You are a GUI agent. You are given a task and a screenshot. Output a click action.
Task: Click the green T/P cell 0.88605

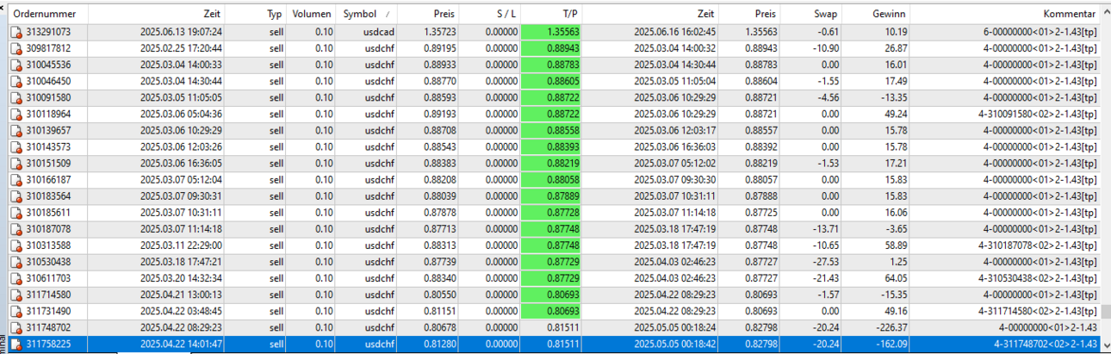551,81
